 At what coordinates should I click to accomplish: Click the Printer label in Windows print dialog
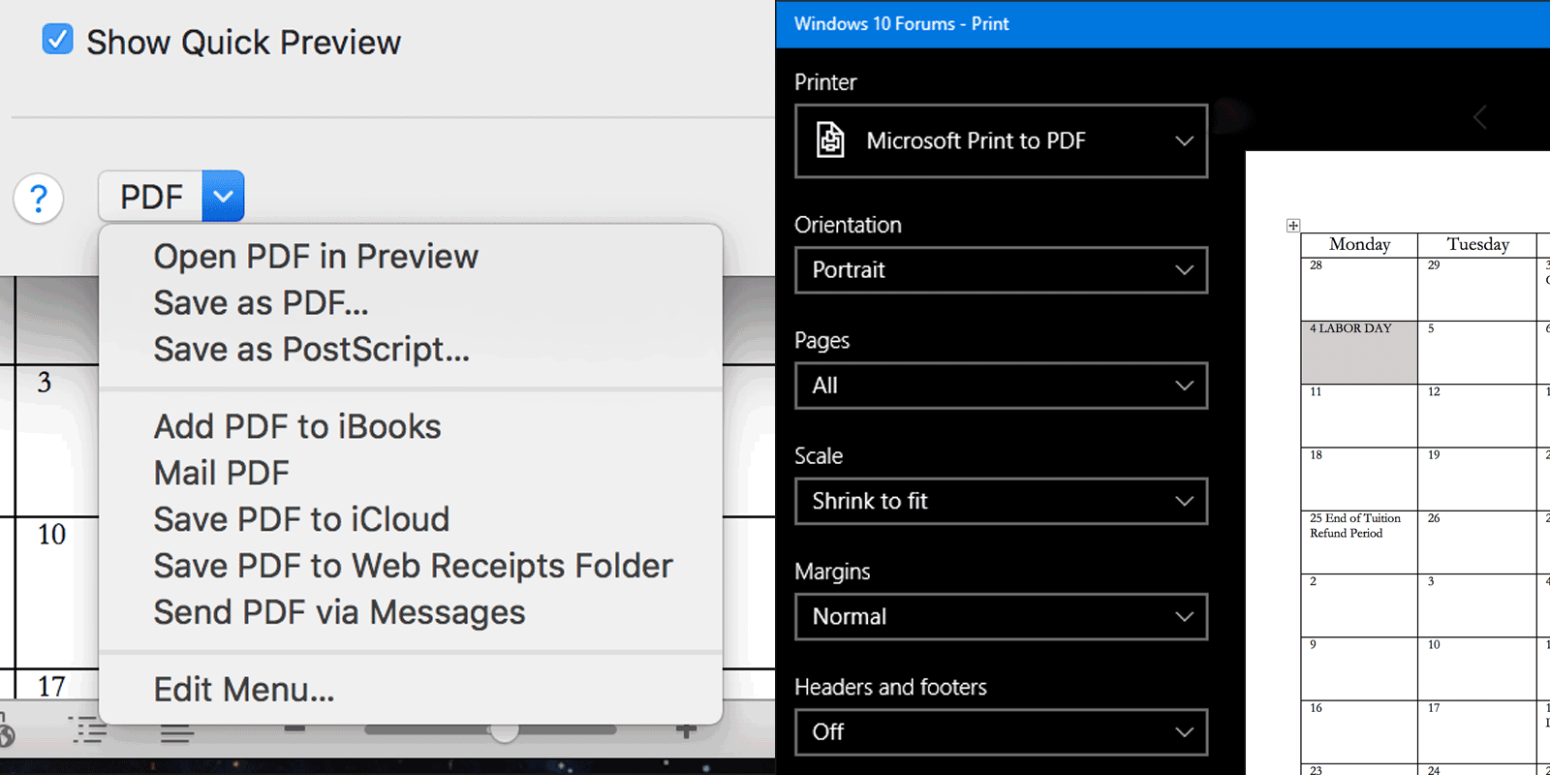pyautogui.click(x=825, y=82)
